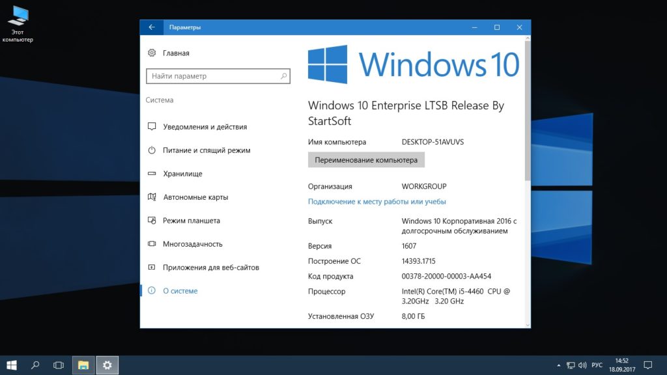Click the Windows Start button

[x=12, y=365]
